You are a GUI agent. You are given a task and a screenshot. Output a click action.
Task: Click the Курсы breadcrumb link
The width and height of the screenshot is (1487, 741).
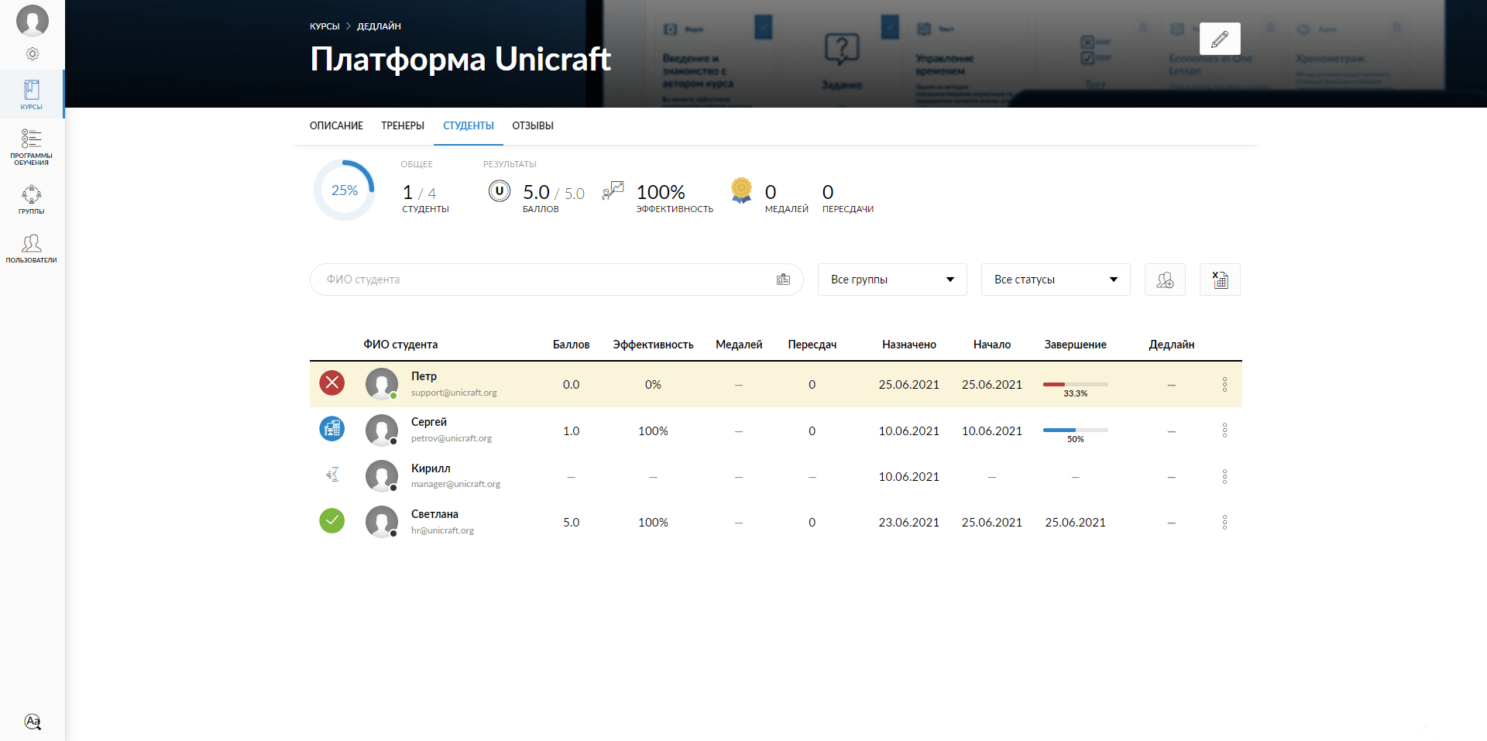coord(325,26)
